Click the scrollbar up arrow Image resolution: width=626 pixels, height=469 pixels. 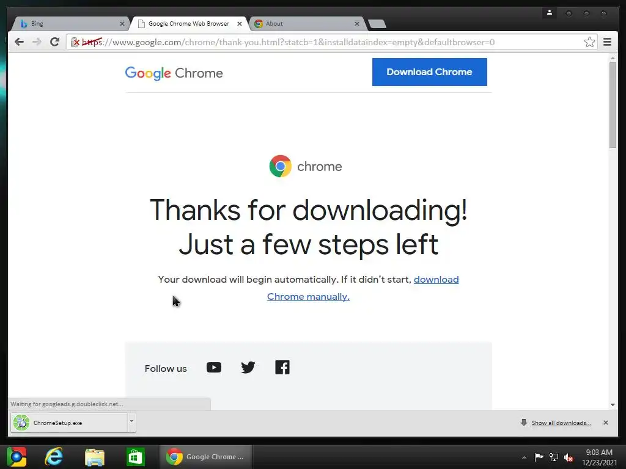click(x=613, y=58)
